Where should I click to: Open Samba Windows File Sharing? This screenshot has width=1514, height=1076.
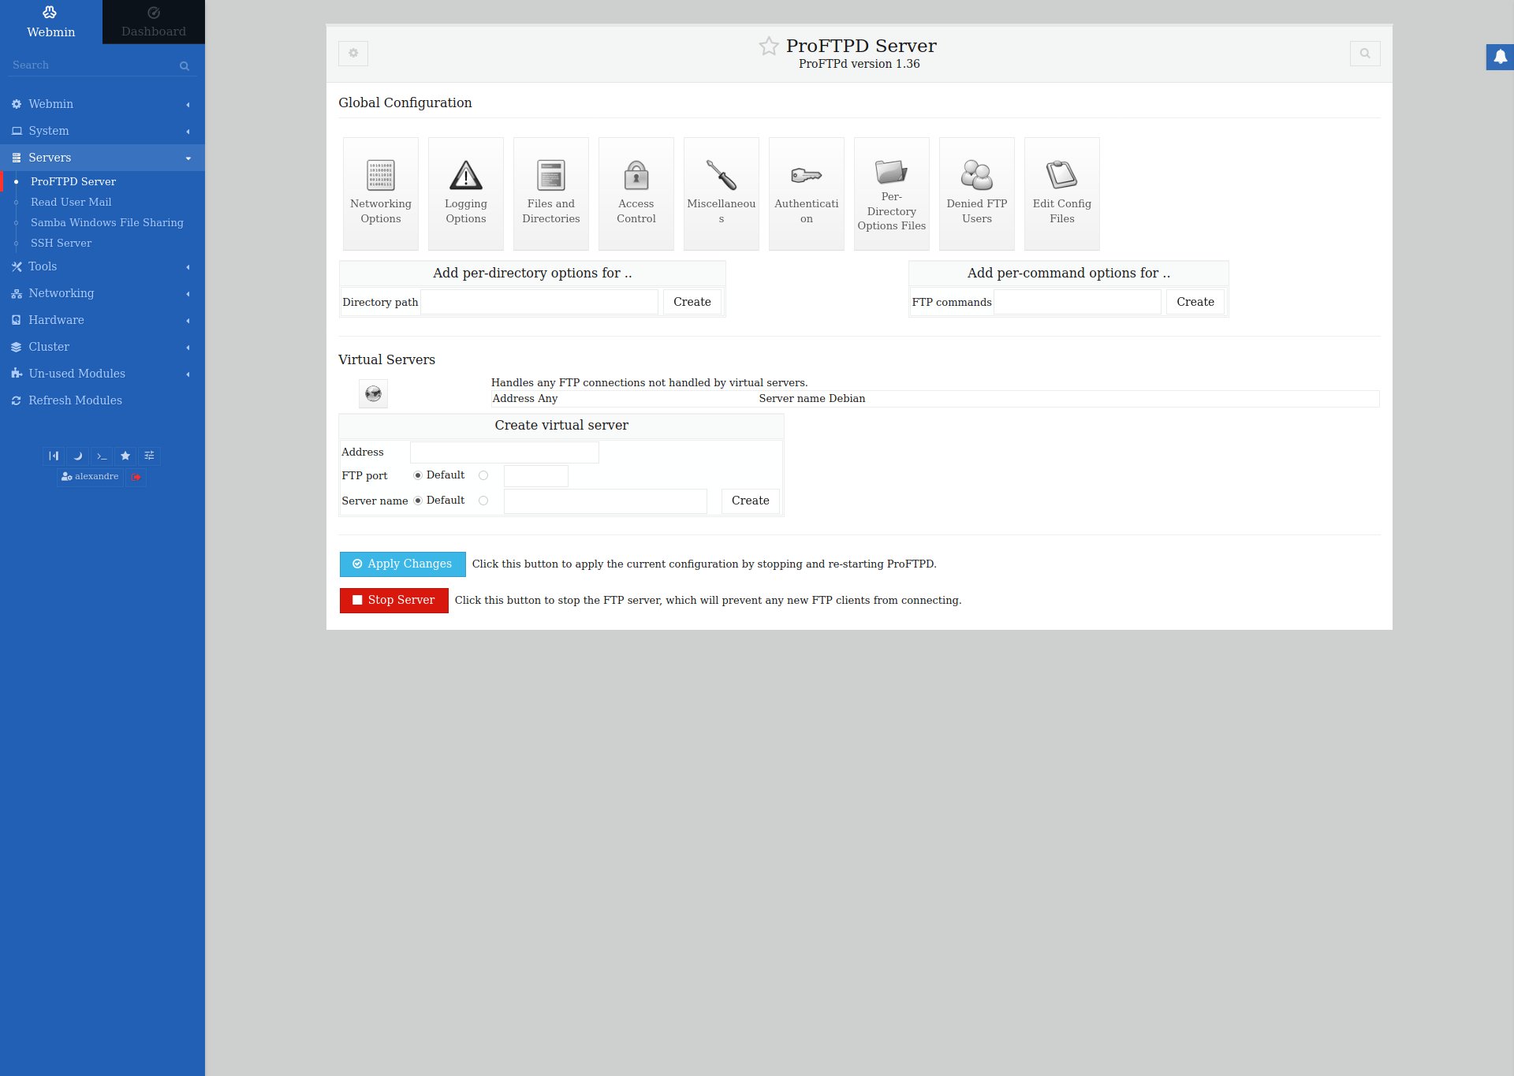107,223
